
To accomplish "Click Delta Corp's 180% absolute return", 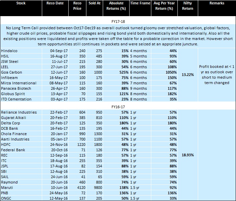I will point(124,123).
